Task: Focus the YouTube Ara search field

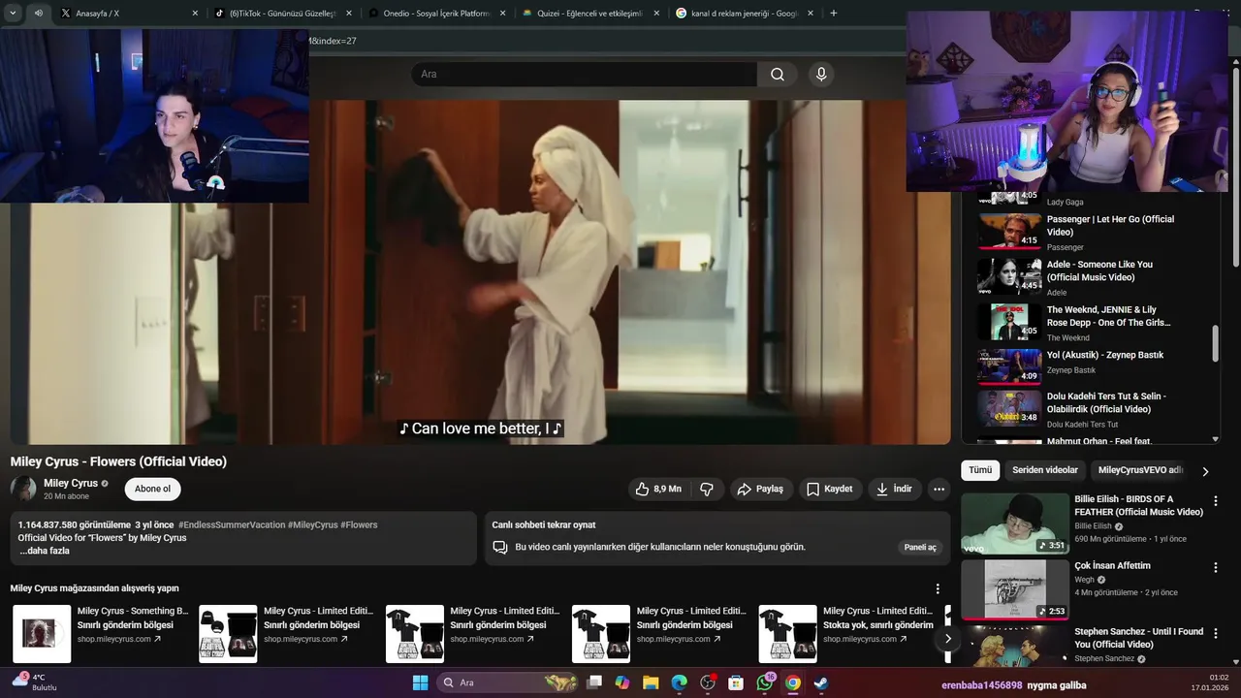Action: (584, 75)
